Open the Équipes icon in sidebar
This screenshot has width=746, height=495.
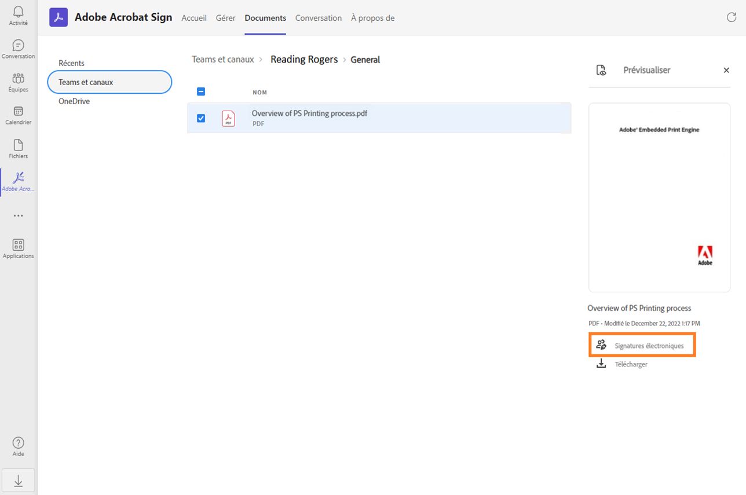(x=19, y=82)
